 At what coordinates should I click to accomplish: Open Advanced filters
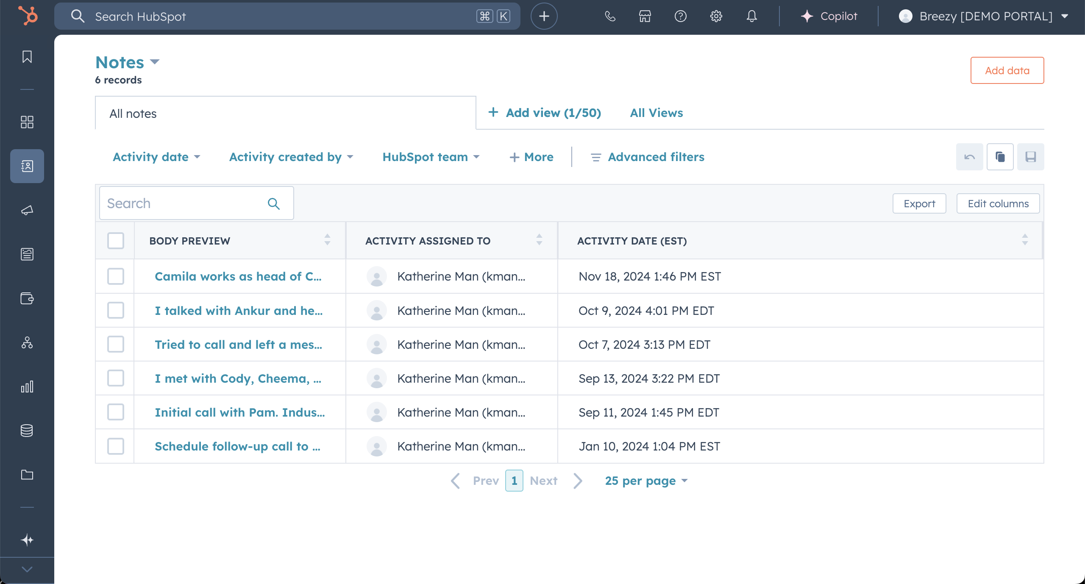pyautogui.click(x=648, y=157)
